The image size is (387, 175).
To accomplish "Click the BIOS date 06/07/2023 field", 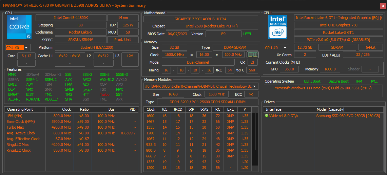I will [178, 34].
